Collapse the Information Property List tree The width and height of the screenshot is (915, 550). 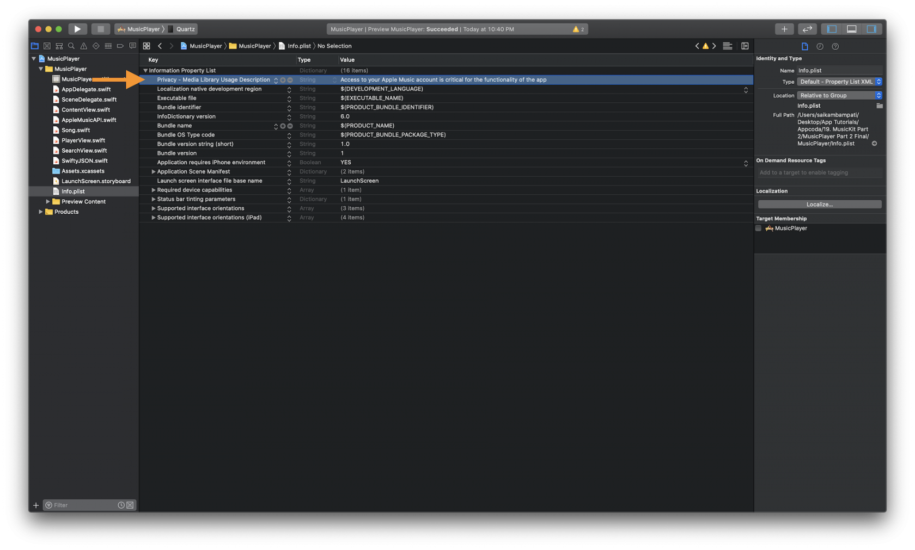coord(145,70)
